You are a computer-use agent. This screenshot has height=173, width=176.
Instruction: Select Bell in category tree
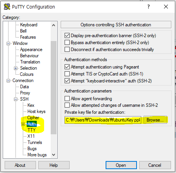coord(23,31)
